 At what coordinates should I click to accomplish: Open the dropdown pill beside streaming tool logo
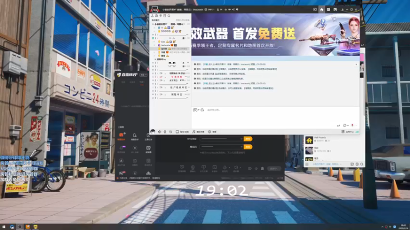tap(143, 75)
